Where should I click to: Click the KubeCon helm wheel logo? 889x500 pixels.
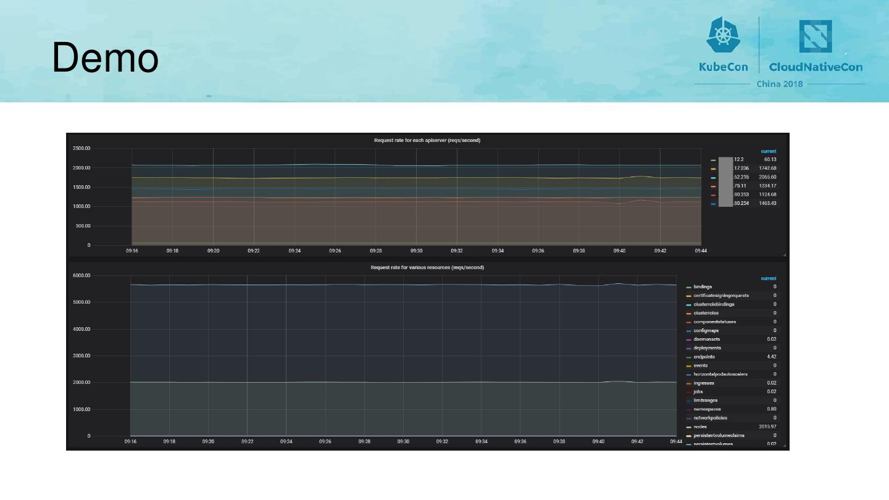click(723, 36)
